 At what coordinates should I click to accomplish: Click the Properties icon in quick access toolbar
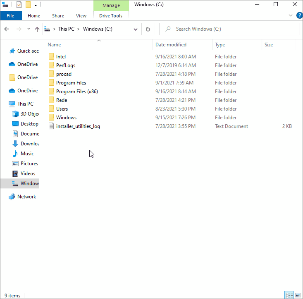(19, 5)
